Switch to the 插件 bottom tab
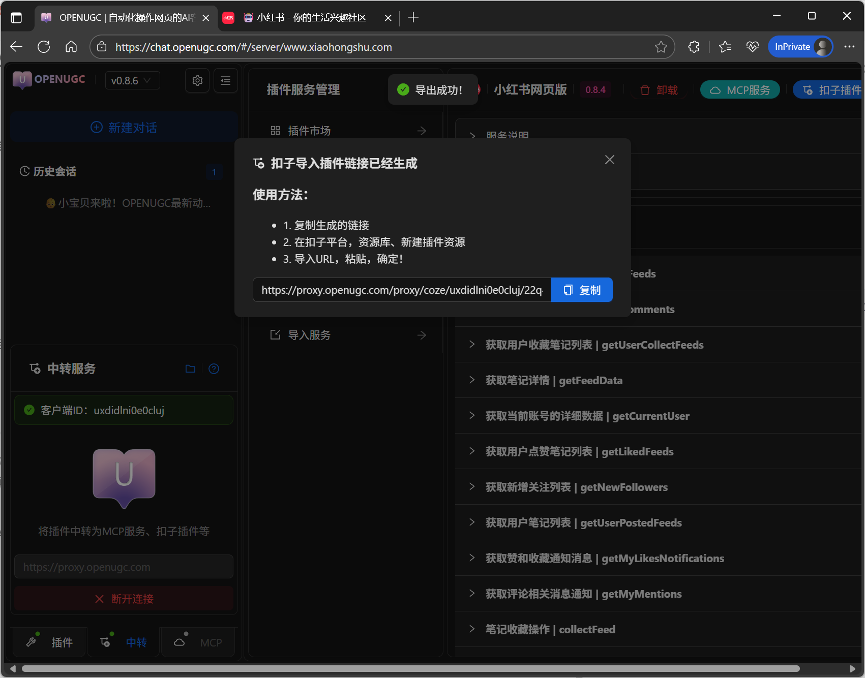 pyautogui.click(x=49, y=642)
